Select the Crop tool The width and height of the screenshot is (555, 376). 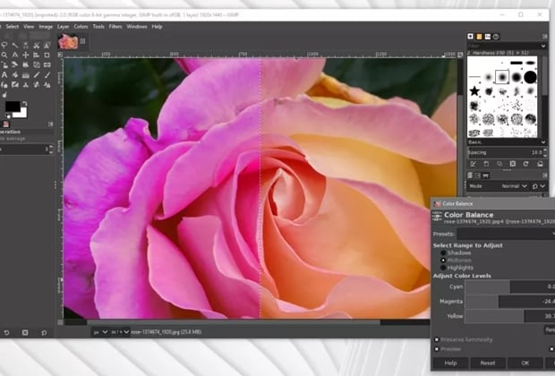[47, 56]
